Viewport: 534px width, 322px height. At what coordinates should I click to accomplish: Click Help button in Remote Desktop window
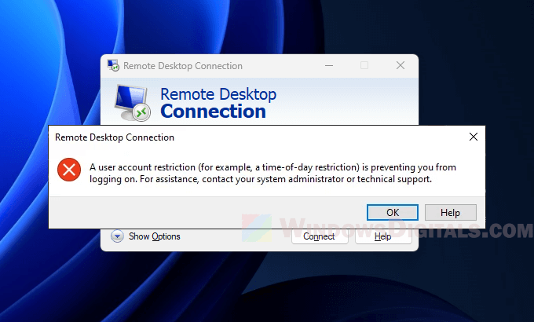pyautogui.click(x=383, y=236)
